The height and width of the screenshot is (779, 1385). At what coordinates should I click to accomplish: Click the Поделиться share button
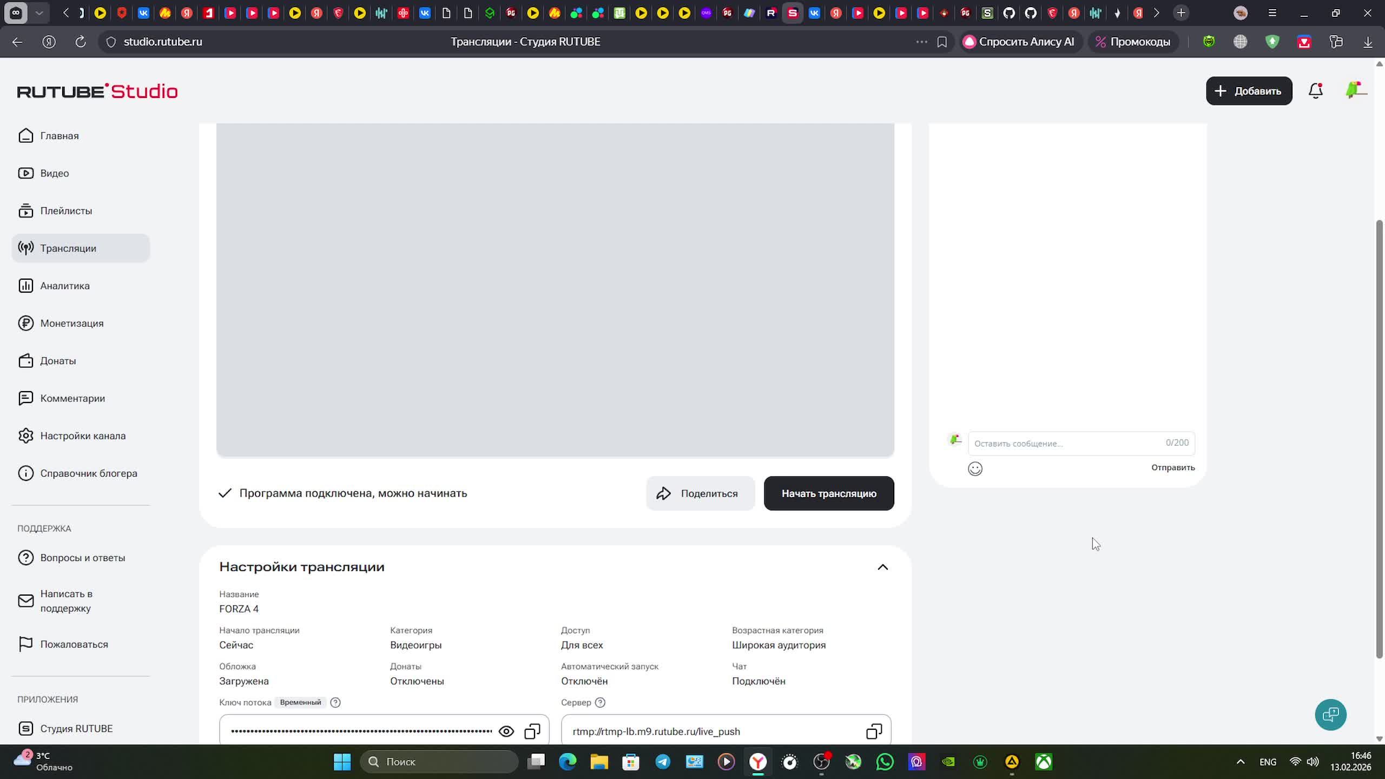coord(700,493)
